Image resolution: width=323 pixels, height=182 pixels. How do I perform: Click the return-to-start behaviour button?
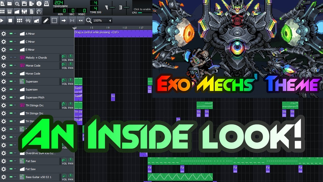click(x=81, y=20)
